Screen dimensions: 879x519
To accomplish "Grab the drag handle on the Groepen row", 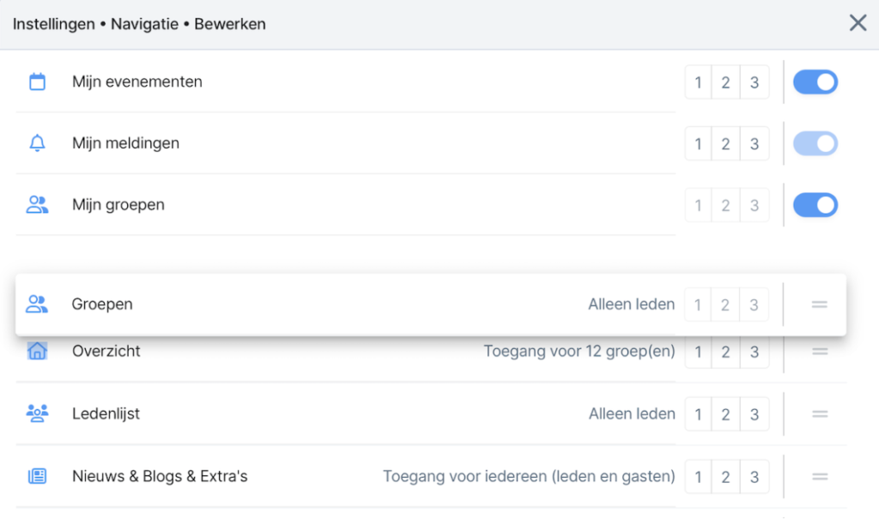I will (819, 305).
